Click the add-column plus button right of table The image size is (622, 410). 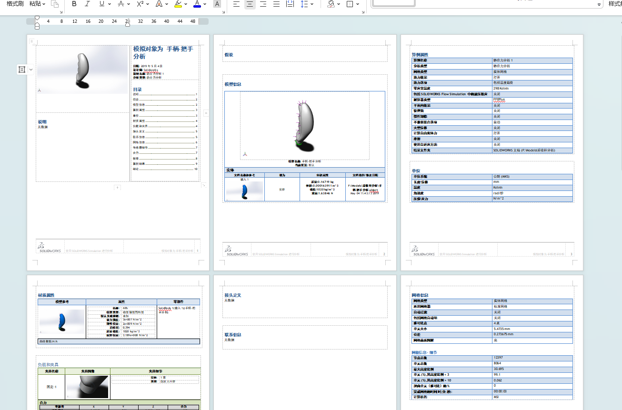pyautogui.click(x=206, y=113)
